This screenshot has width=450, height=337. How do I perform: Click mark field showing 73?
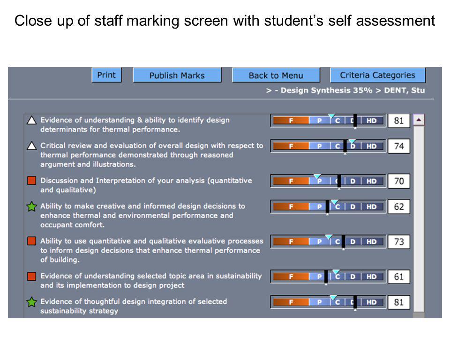pyautogui.click(x=399, y=242)
